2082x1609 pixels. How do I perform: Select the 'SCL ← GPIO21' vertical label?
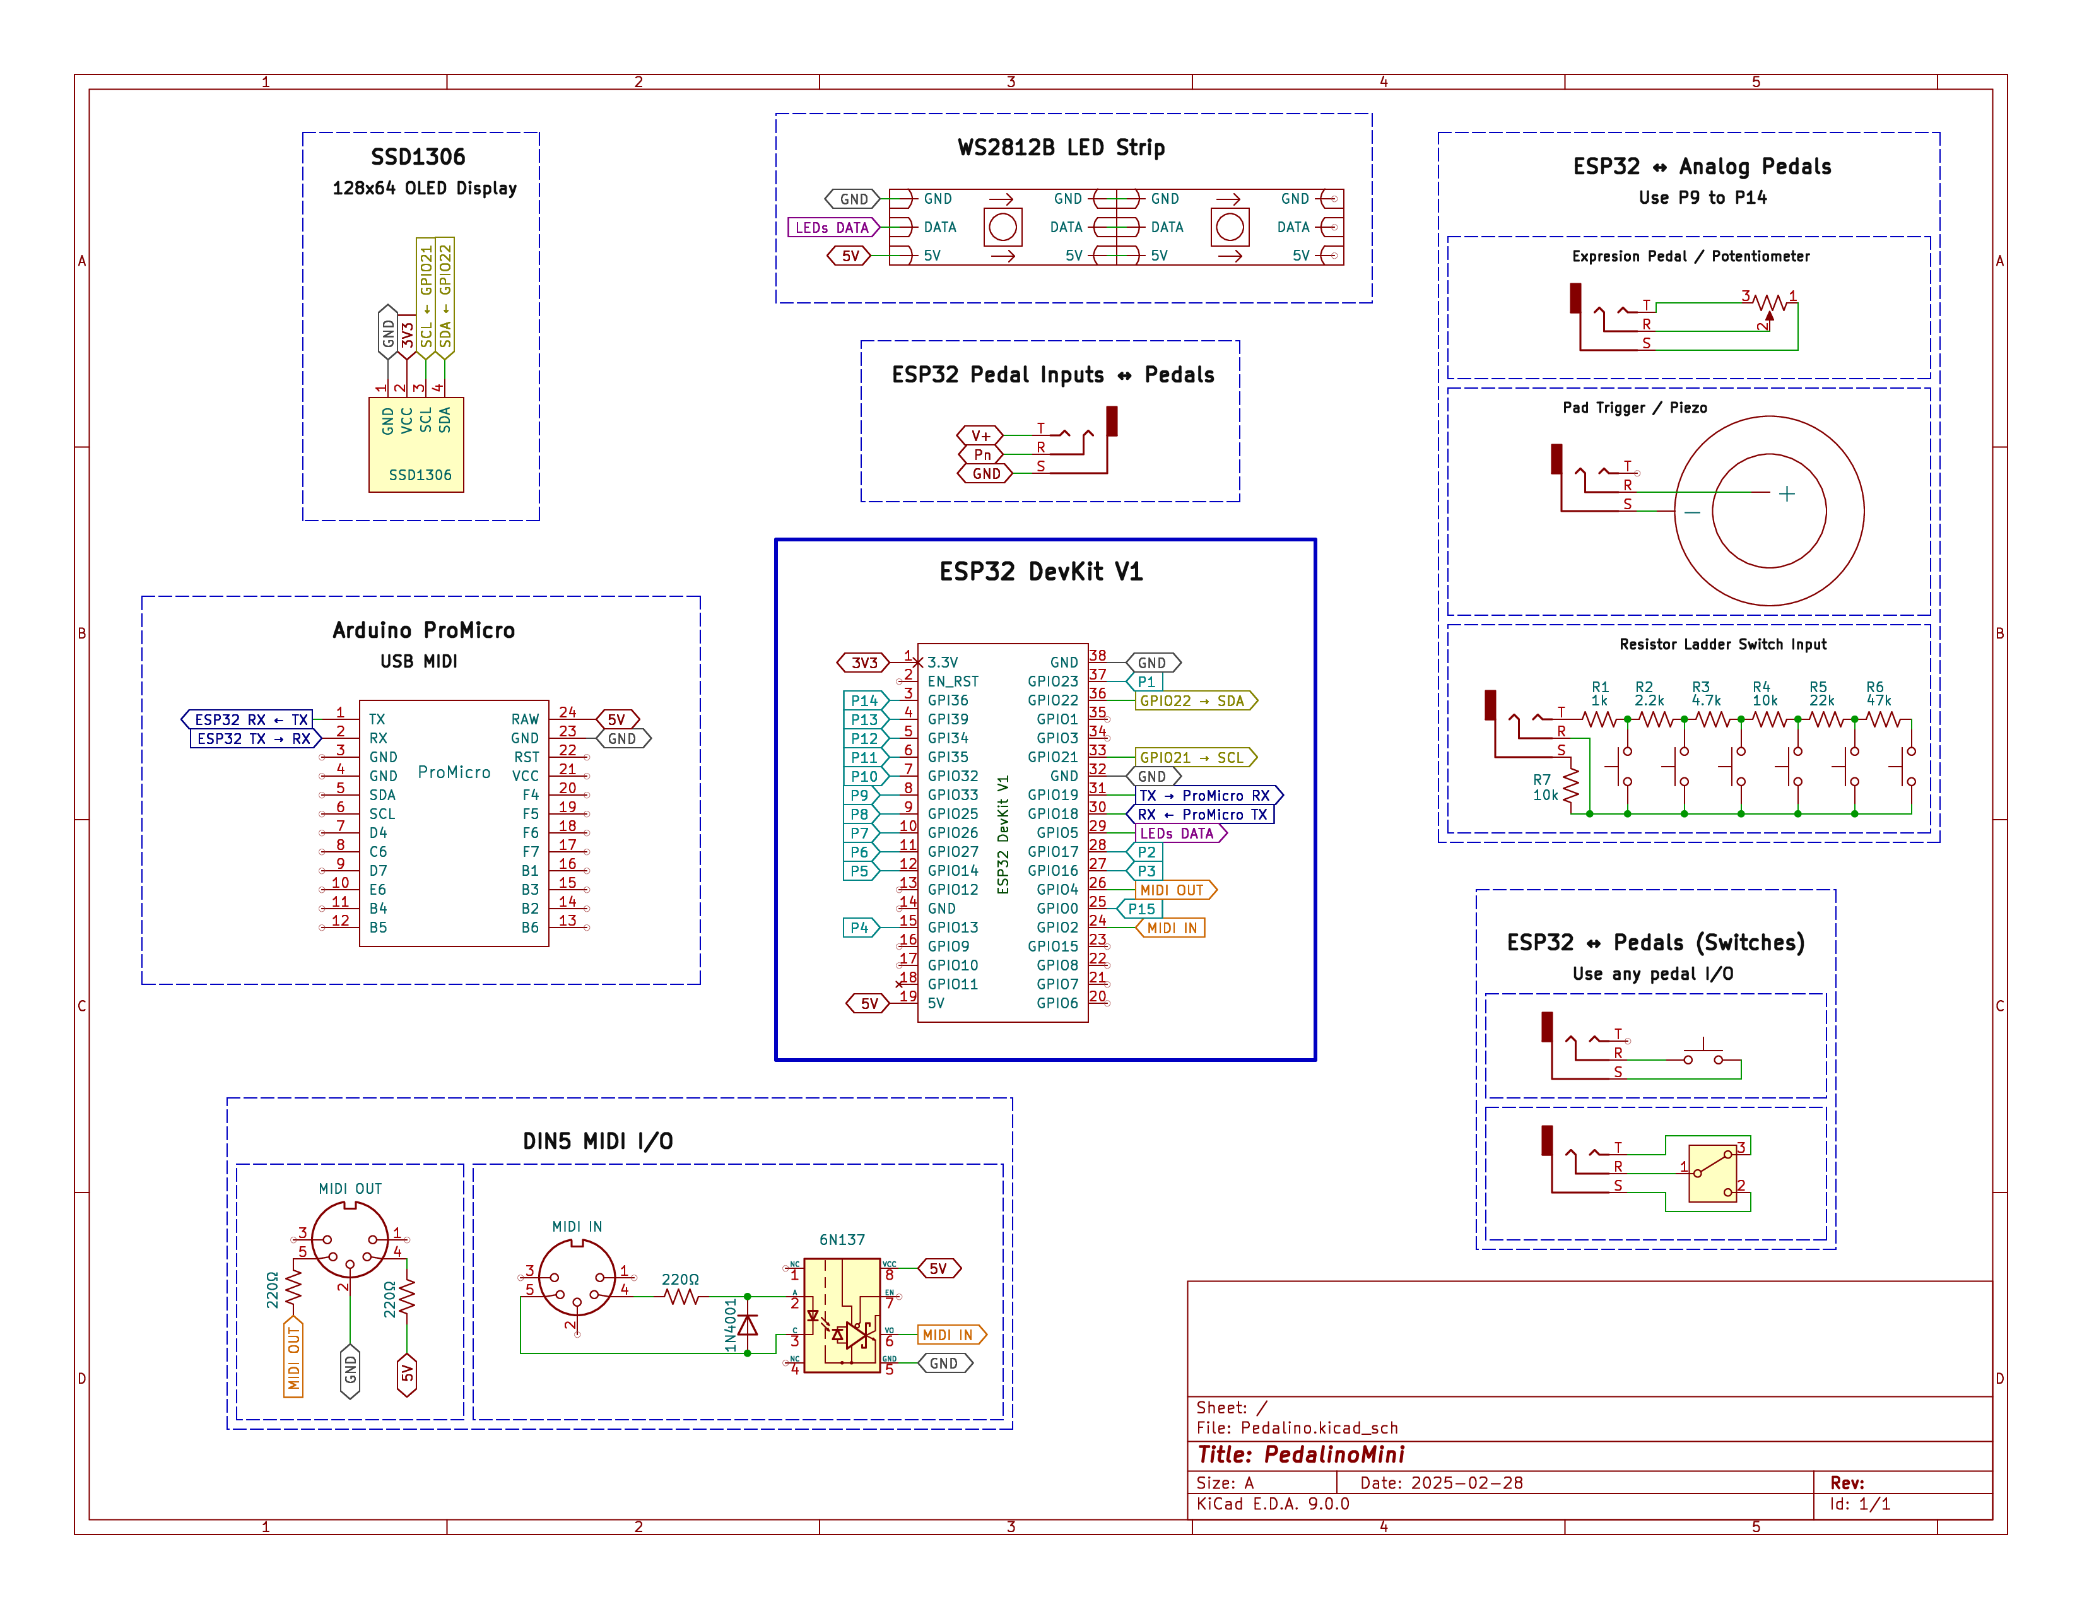click(425, 297)
